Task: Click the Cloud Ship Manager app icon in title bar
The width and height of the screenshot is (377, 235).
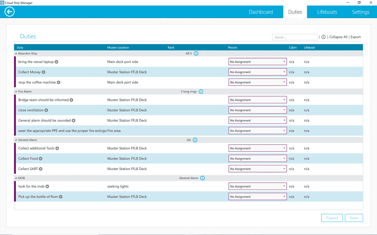Action: (x=2, y=3)
